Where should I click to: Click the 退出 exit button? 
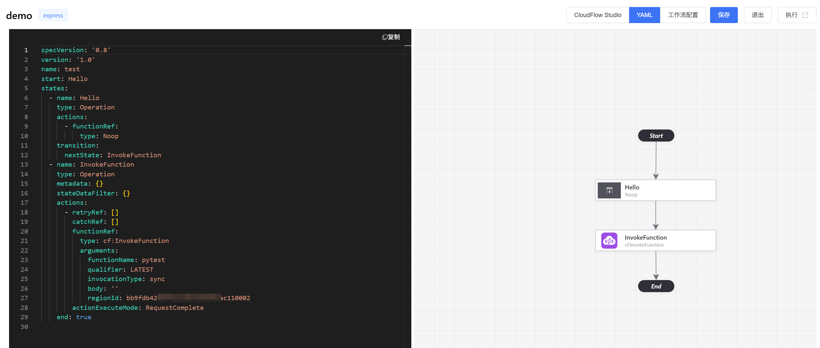[758, 15]
